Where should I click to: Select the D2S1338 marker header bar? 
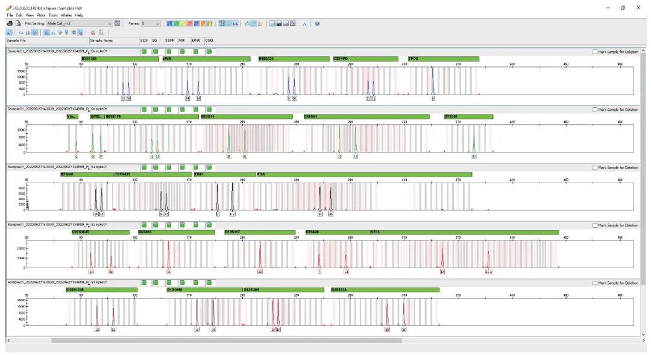385,290
